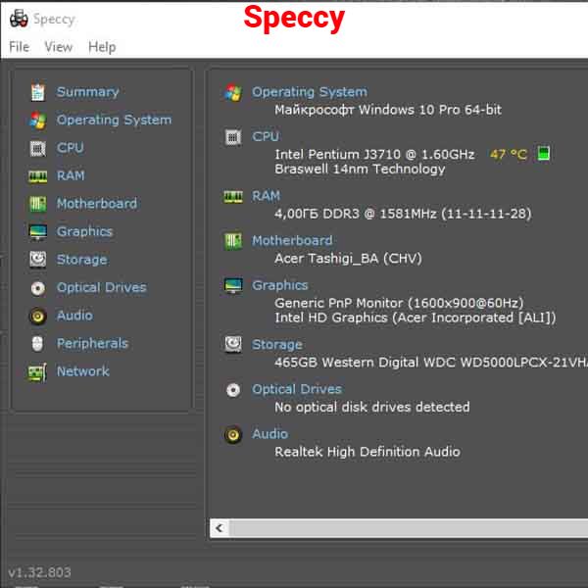Click the Audio speaker icon in sidebar
This screenshot has height=588, width=588.
pyautogui.click(x=38, y=317)
